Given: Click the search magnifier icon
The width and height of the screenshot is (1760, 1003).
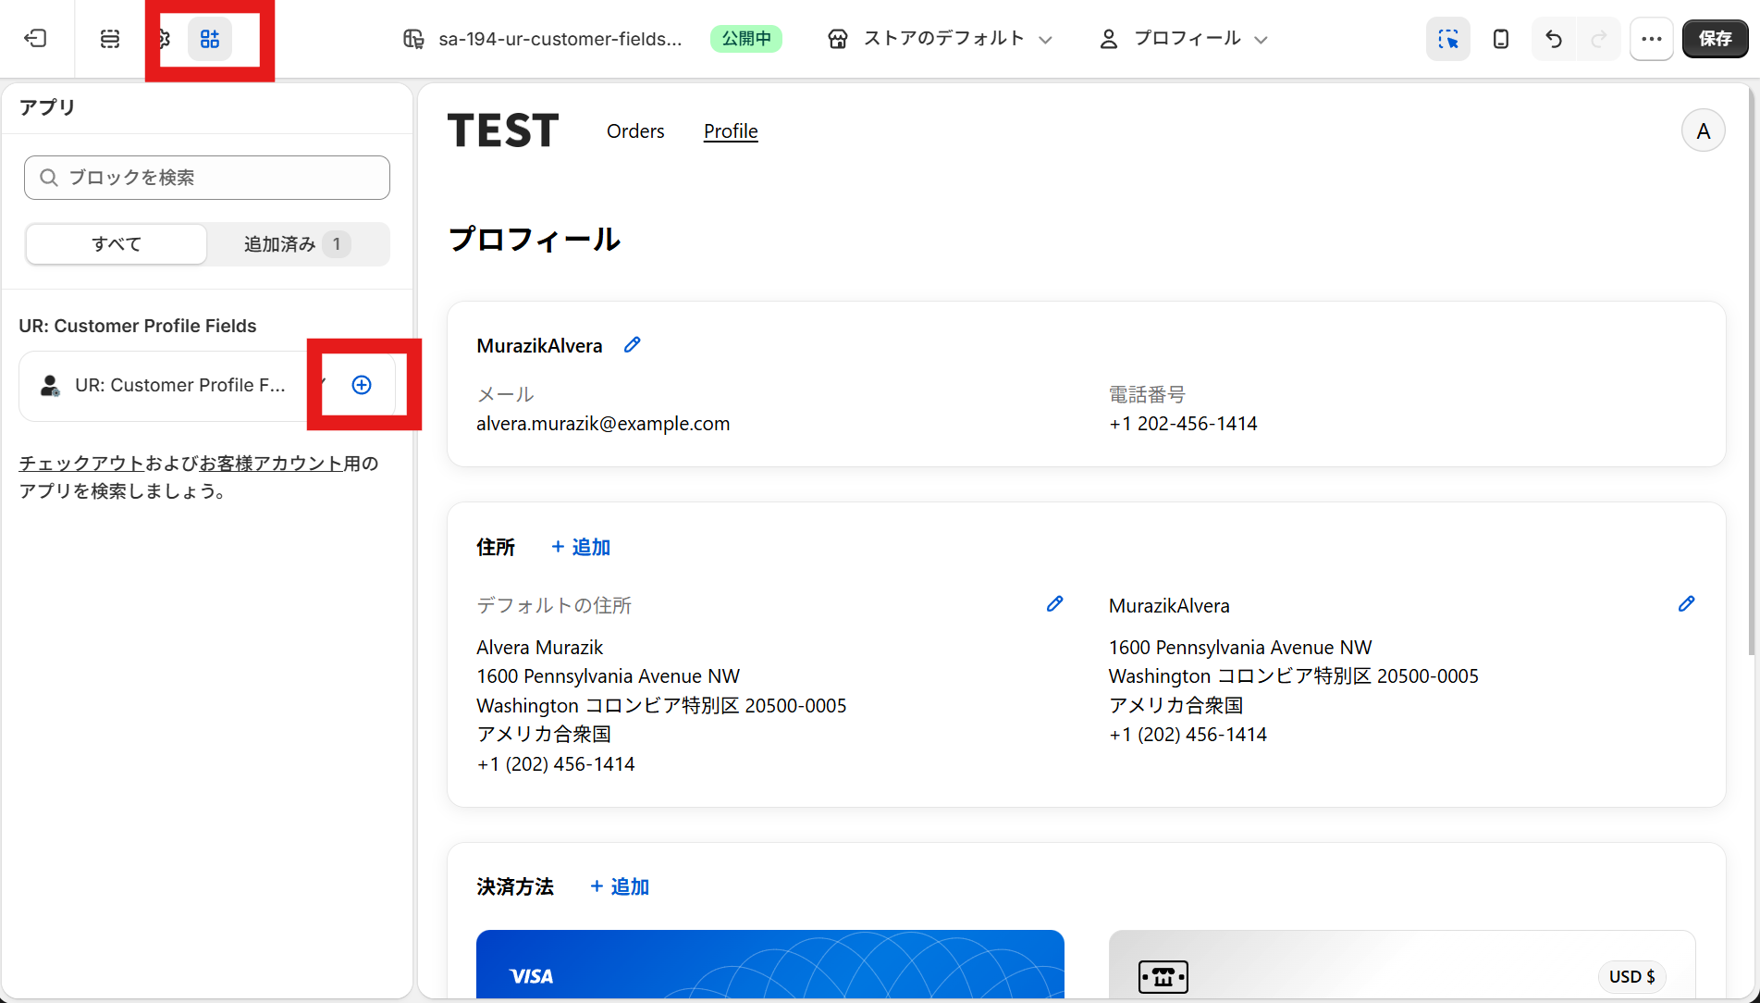Looking at the screenshot, I should tap(49, 178).
